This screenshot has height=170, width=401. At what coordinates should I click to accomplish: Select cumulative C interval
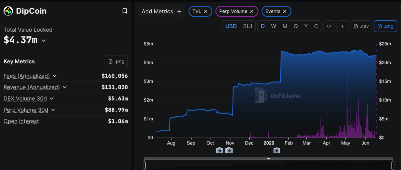(316, 26)
